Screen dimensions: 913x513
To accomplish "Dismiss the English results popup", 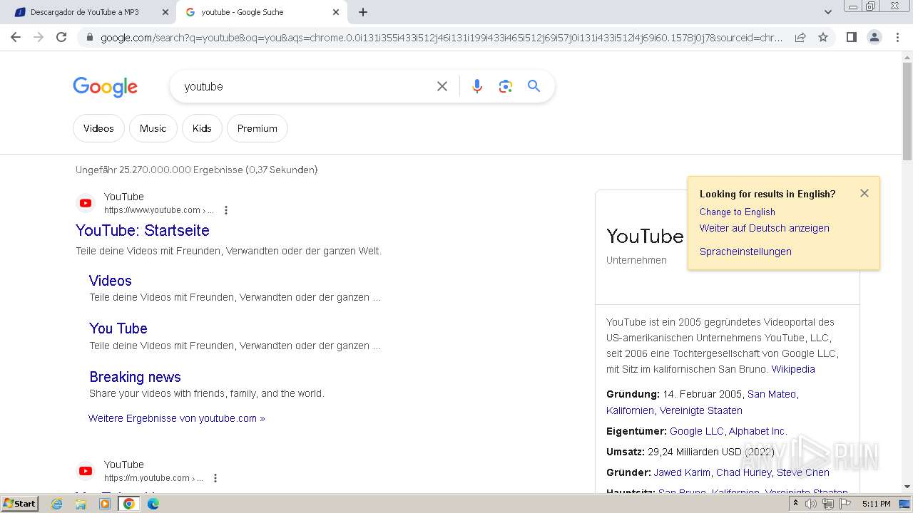I will tap(864, 193).
